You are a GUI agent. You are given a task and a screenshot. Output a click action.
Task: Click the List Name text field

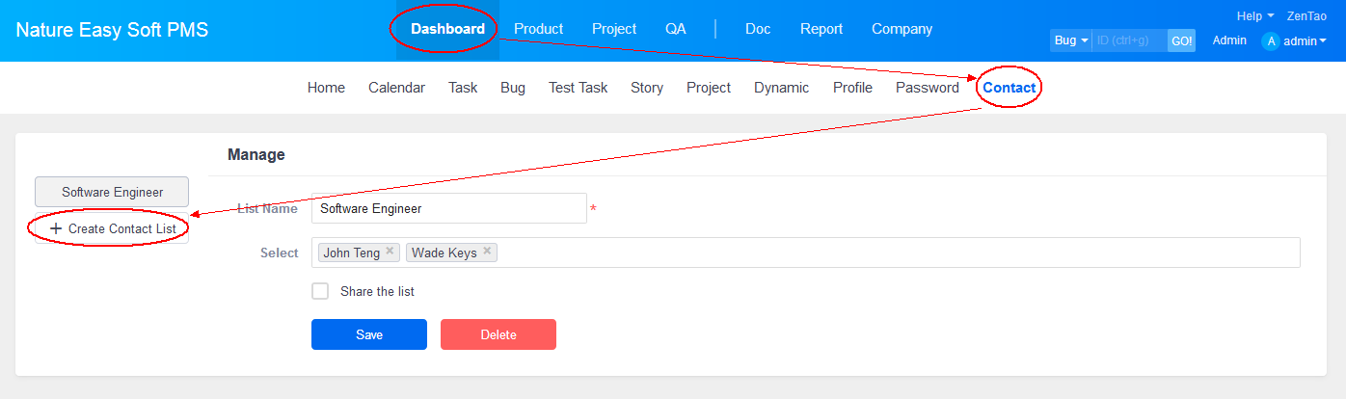pos(448,208)
